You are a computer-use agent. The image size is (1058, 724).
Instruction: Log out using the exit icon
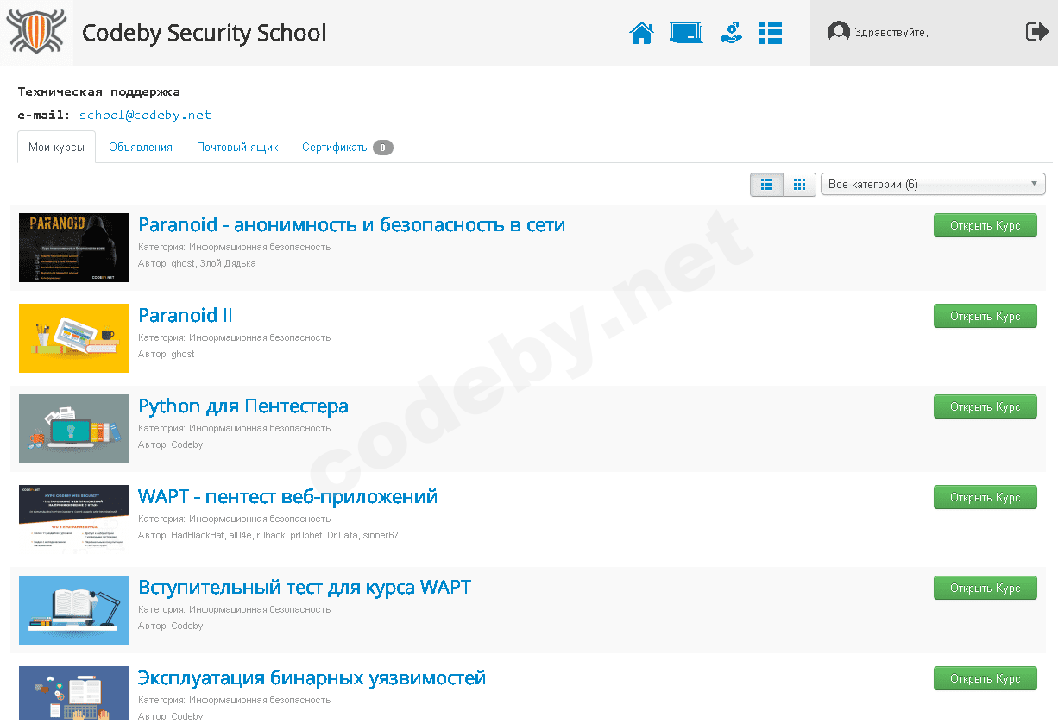tap(1036, 32)
